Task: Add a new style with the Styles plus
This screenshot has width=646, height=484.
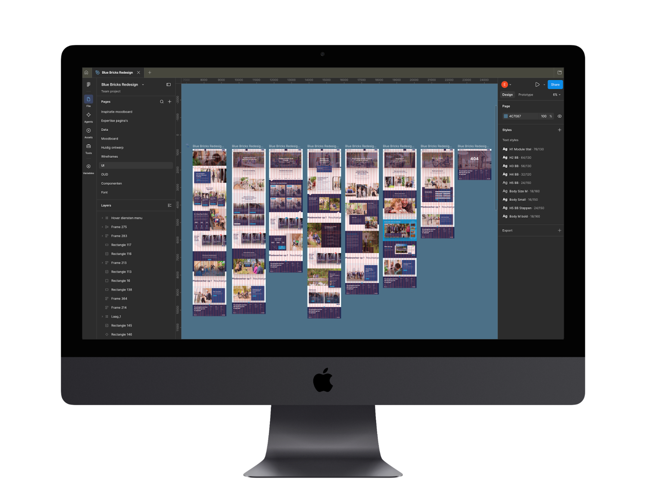Action: (560, 130)
